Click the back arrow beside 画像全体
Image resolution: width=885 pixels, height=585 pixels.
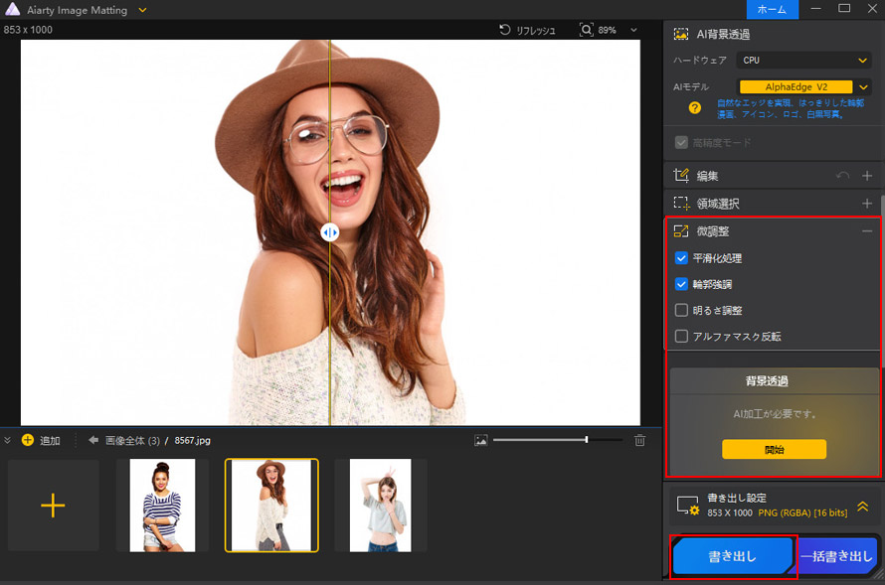[93, 440]
